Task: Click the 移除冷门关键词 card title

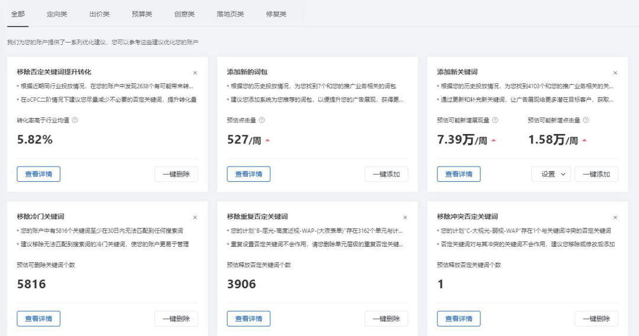Action: coord(40,216)
